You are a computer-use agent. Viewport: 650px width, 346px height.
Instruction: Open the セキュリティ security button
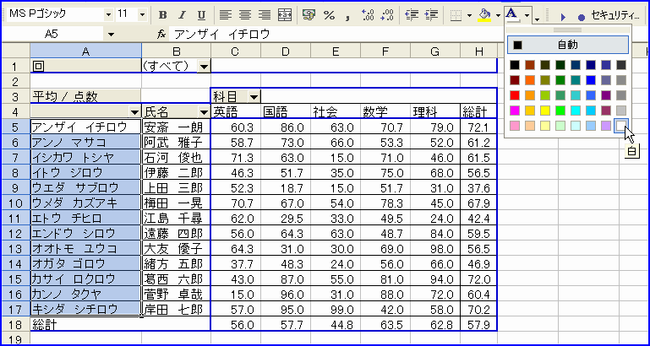tap(615, 16)
